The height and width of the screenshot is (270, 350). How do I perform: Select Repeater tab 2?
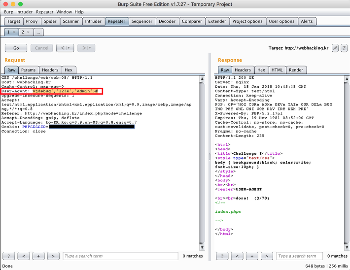[x=23, y=32]
